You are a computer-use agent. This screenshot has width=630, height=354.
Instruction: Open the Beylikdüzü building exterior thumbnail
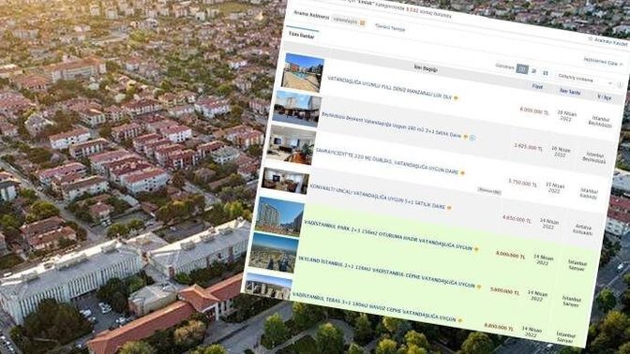click(x=296, y=109)
